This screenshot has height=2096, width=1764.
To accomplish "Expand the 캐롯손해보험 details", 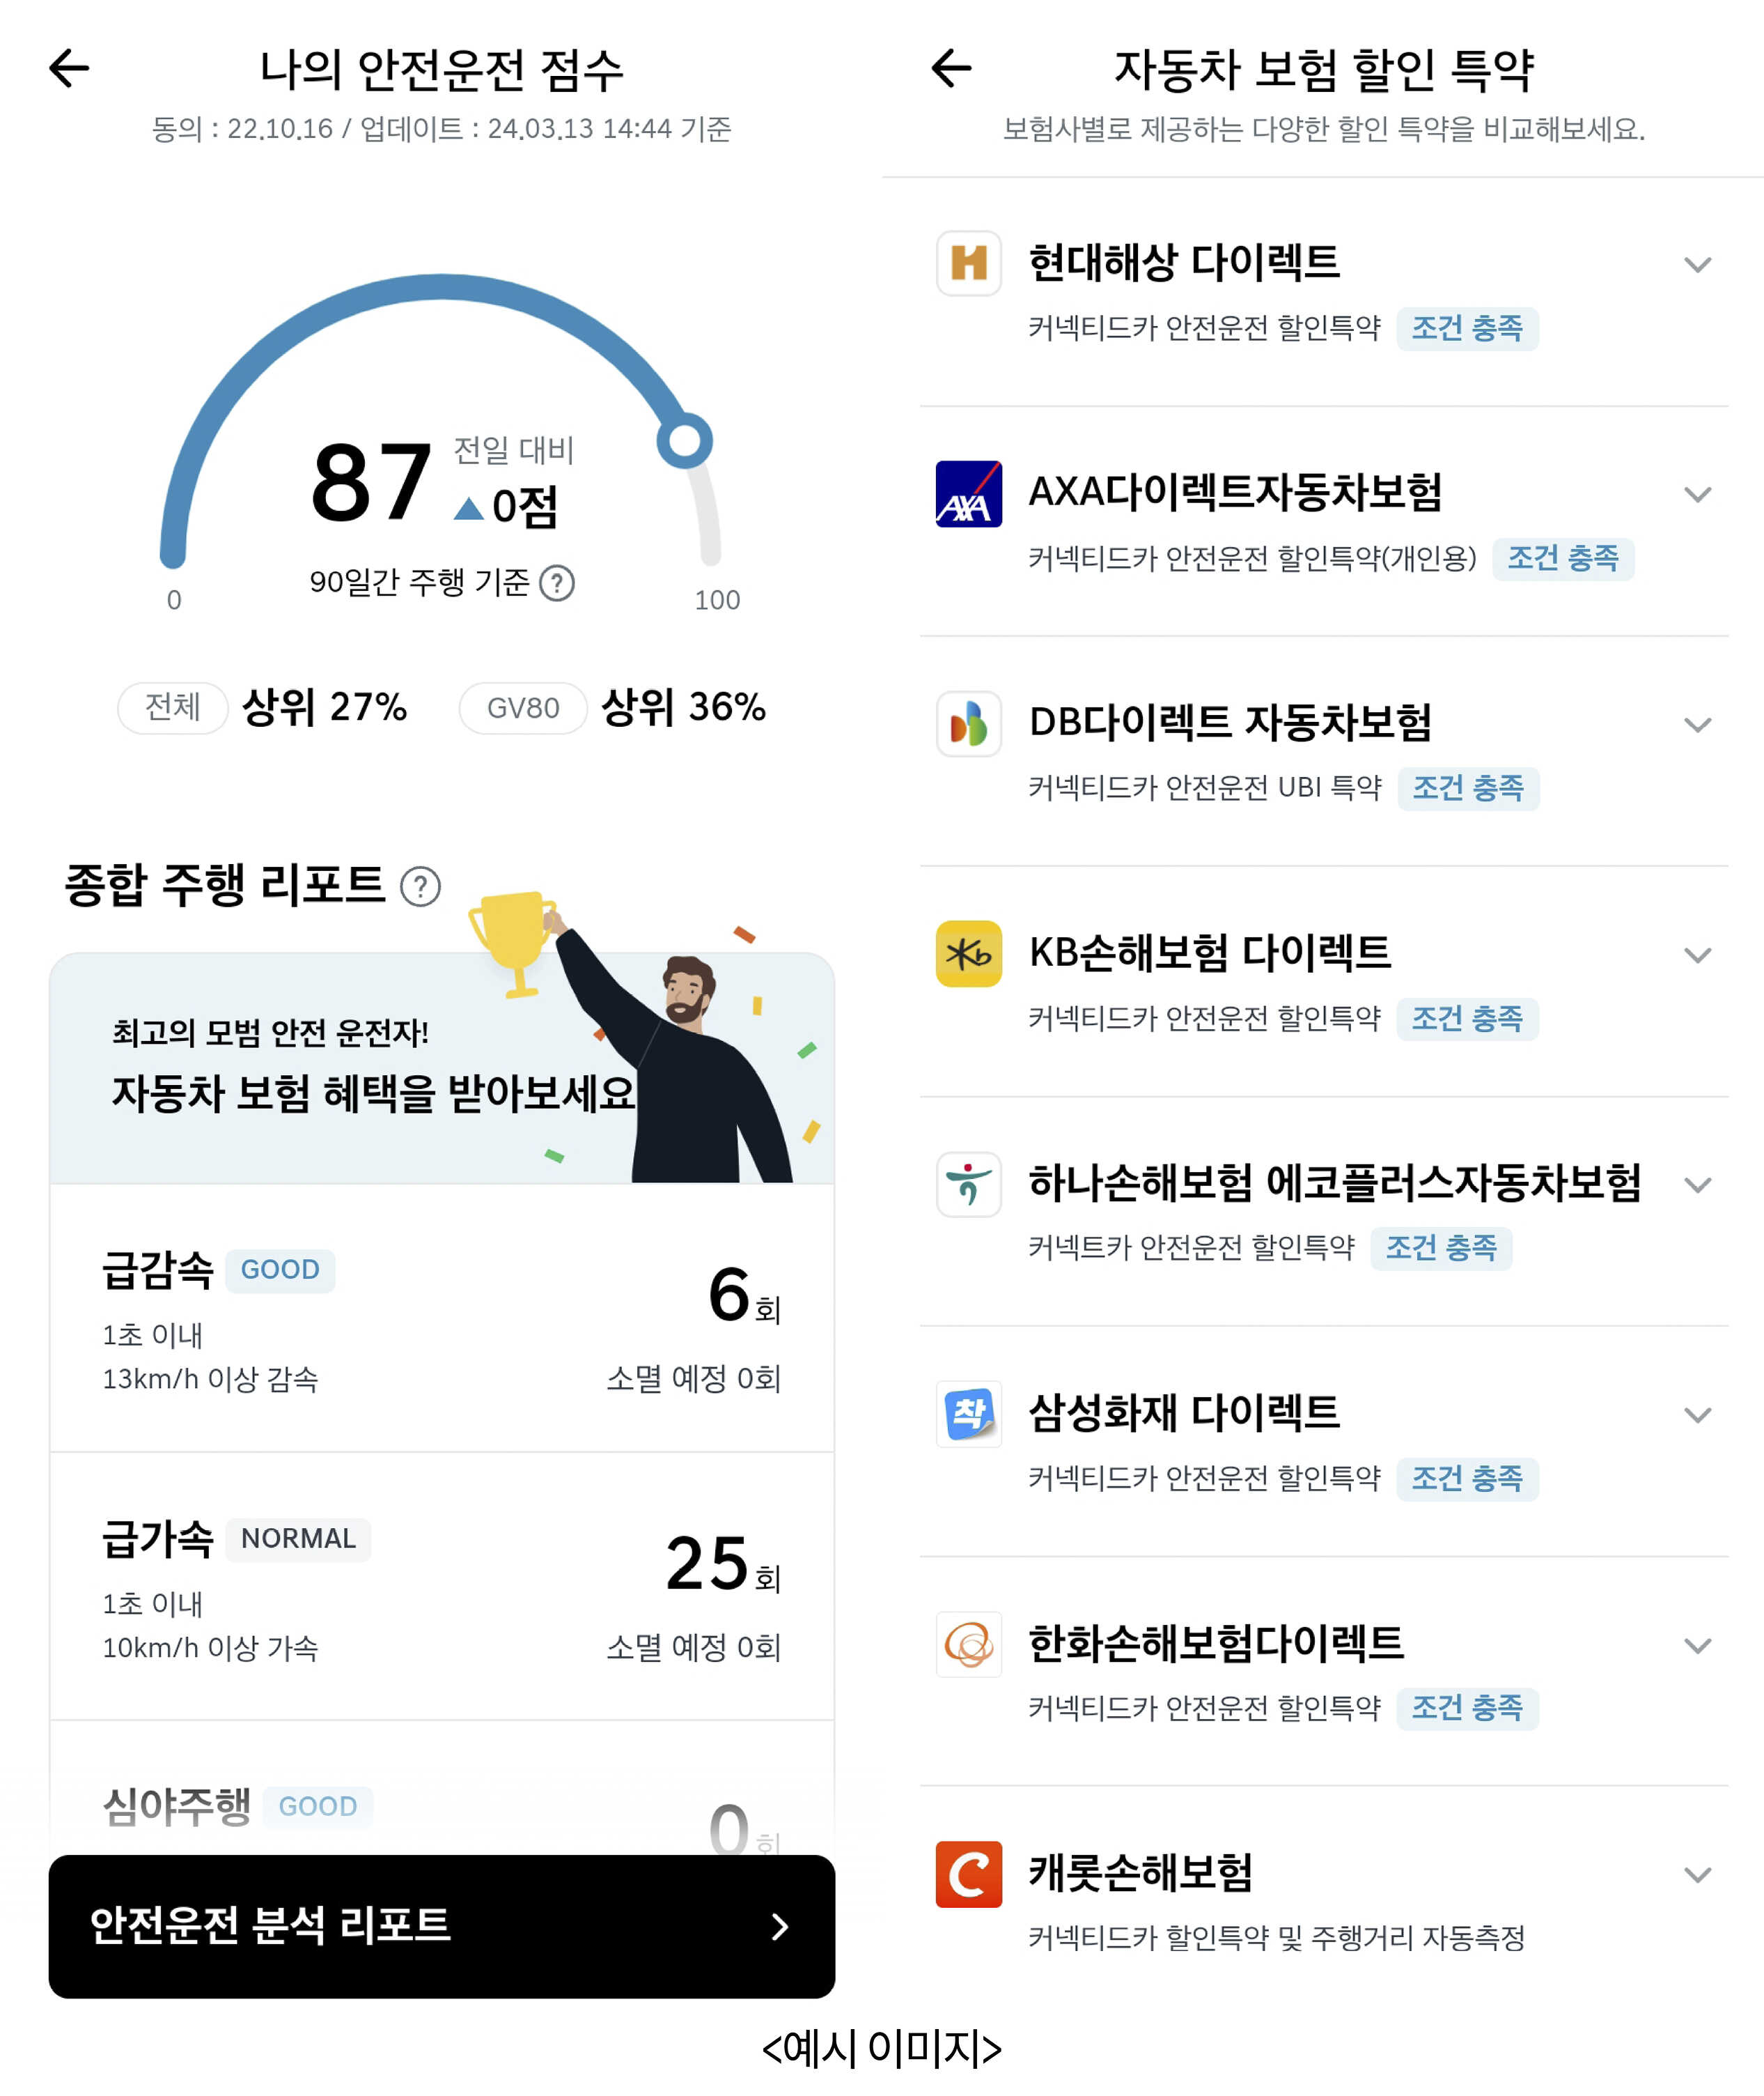I will pos(1697,1876).
